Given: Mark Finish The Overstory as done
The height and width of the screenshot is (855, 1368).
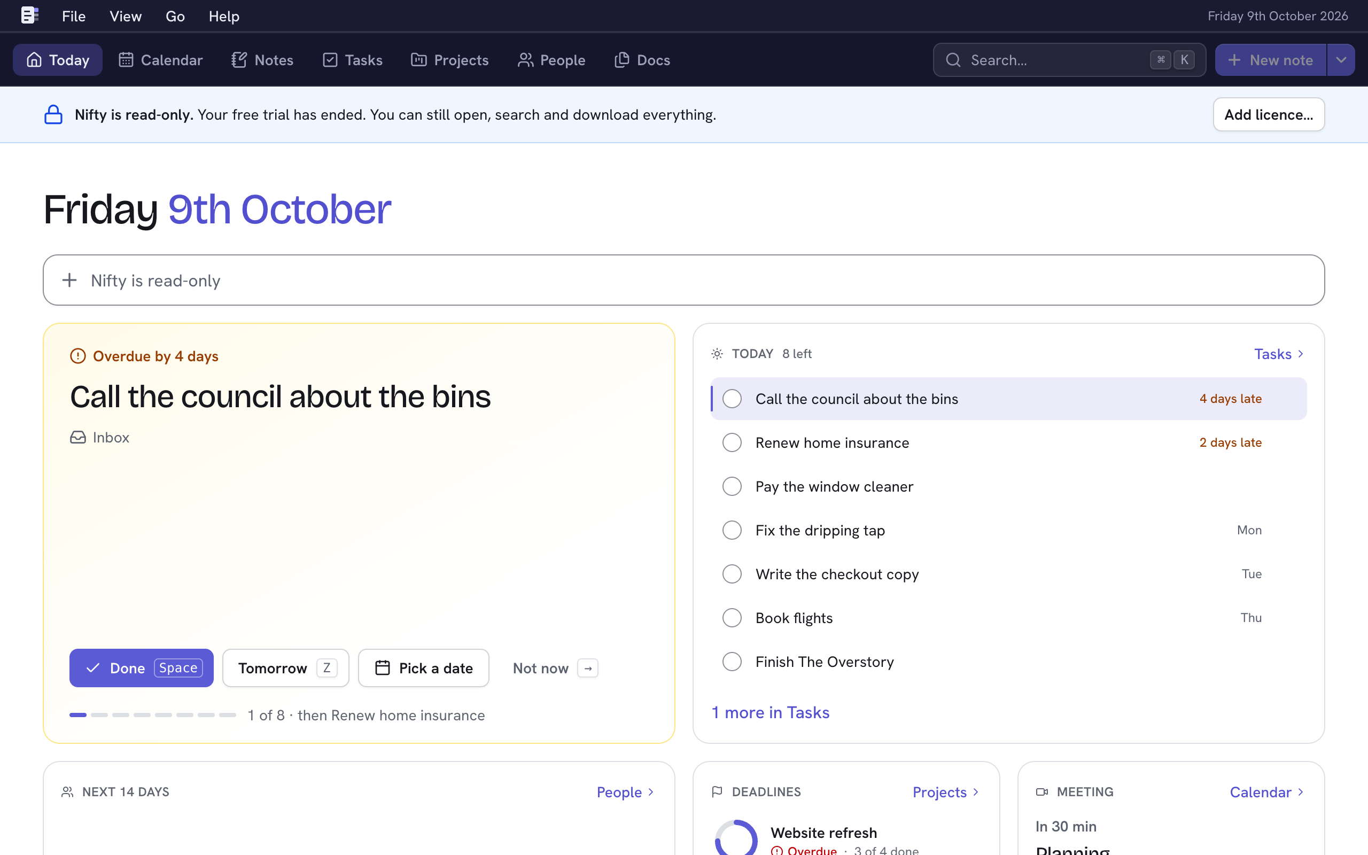Looking at the screenshot, I should [x=732, y=662].
